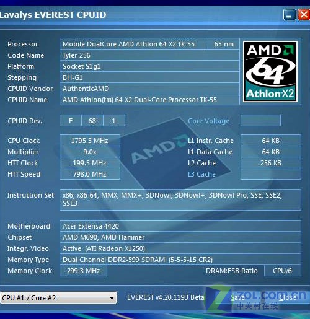This screenshot has height=319, width=310.
Task: Minimize the EVEREST CPUID window
Action: pos(290,15)
